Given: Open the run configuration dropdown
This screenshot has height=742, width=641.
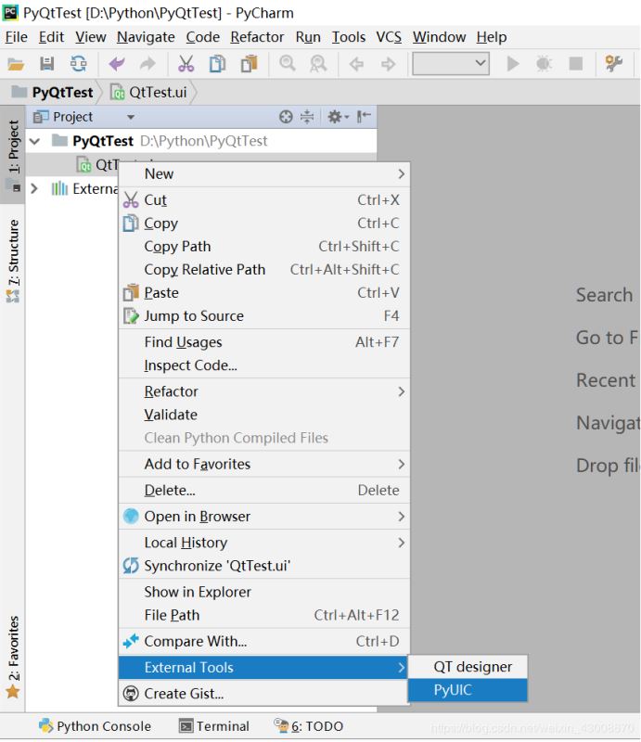Looking at the screenshot, I should [x=451, y=64].
